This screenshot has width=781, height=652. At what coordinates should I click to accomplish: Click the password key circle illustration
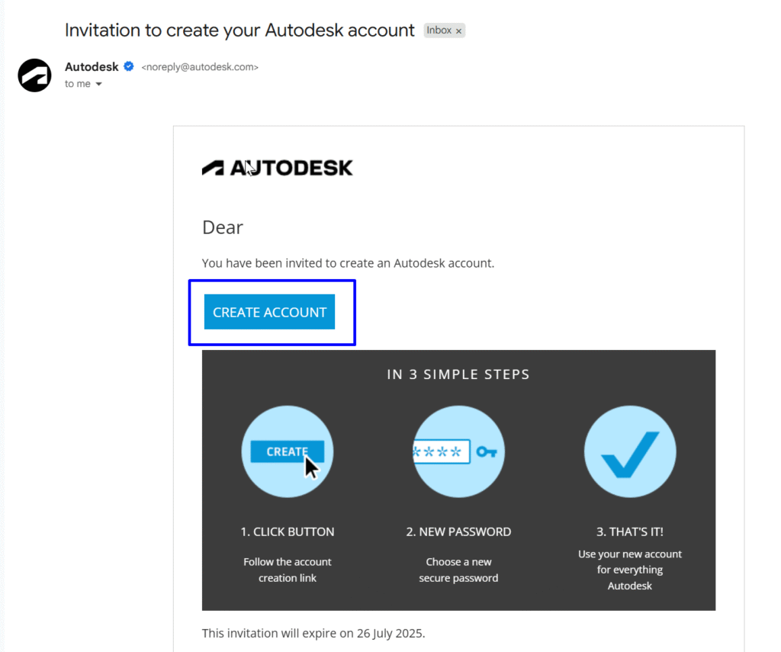458,451
